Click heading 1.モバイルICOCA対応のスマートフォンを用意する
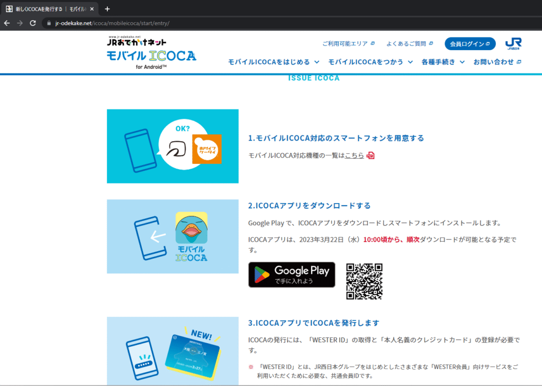The image size is (542, 386). 336,138
